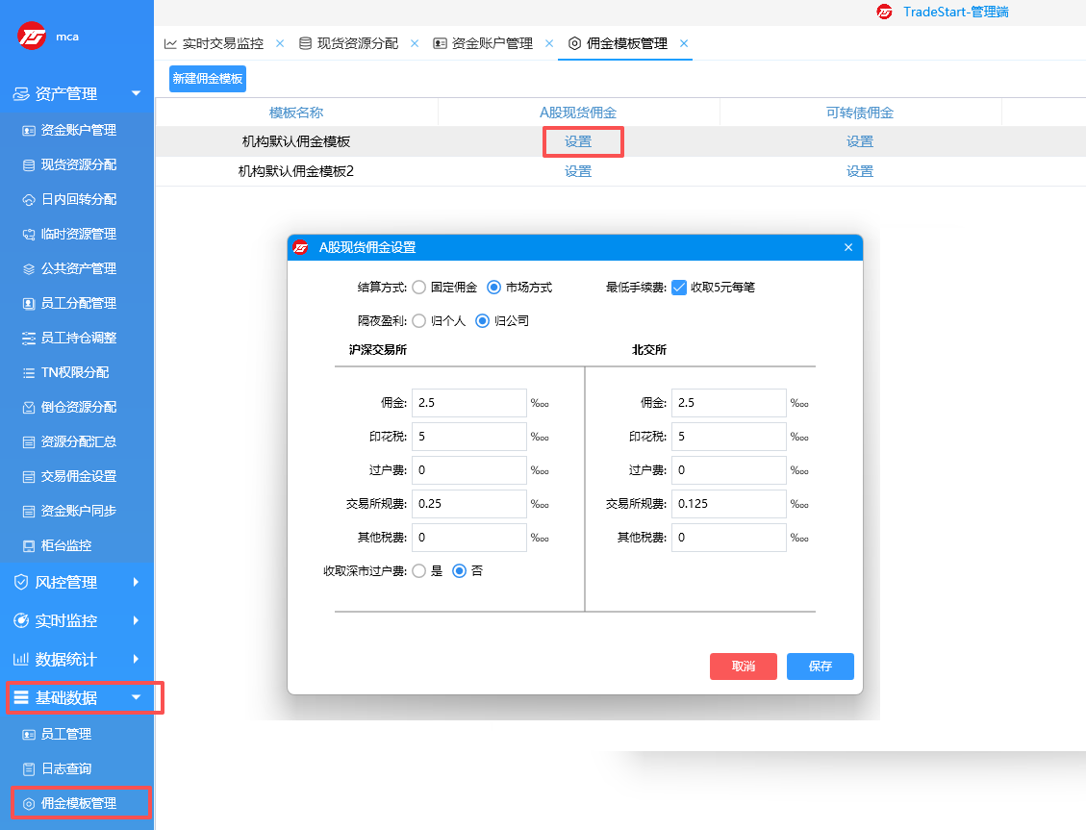This screenshot has width=1086, height=830.
Task: Open 佣金模板管理 sidebar icon
Action: click(x=29, y=803)
